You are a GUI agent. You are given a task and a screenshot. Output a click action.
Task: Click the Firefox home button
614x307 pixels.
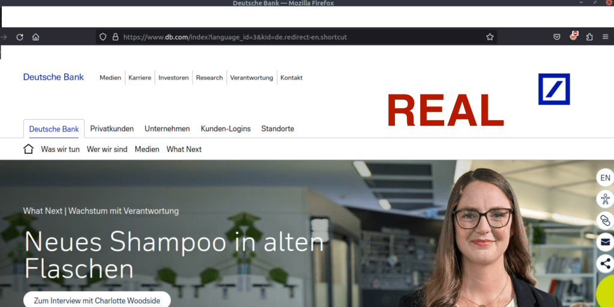tap(36, 37)
